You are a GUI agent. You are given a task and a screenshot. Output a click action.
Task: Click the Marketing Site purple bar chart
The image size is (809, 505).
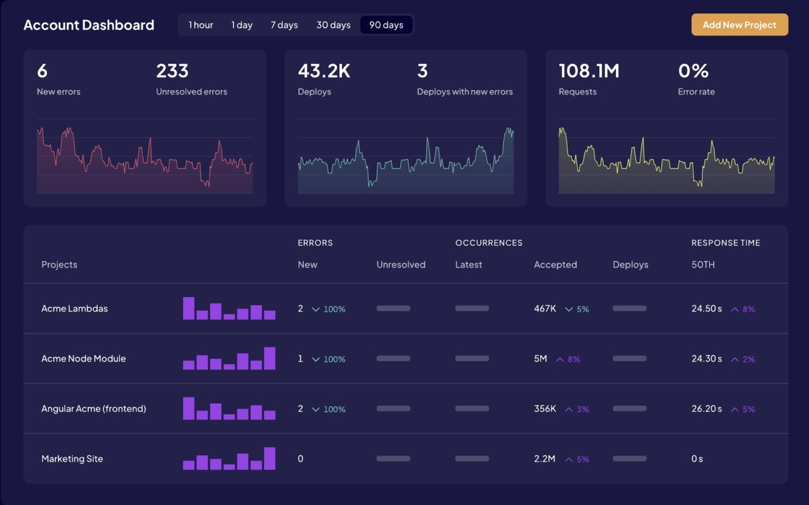click(229, 459)
